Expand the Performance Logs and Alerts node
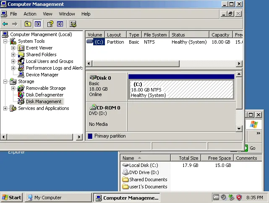269x203 pixels. [x=13, y=68]
